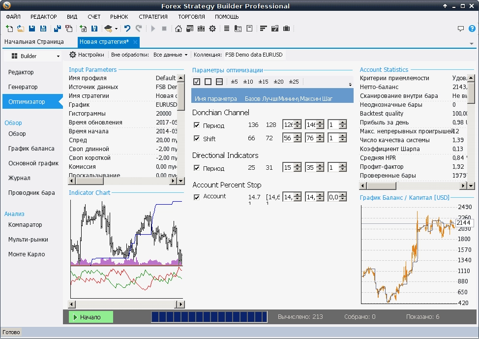The image size is (479, 339).
Task: Increase Donchian Shift maximum stepper
Action: (x=320, y=136)
